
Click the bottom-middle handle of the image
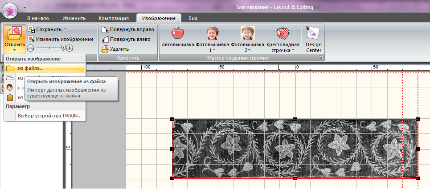[x=295, y=178]
